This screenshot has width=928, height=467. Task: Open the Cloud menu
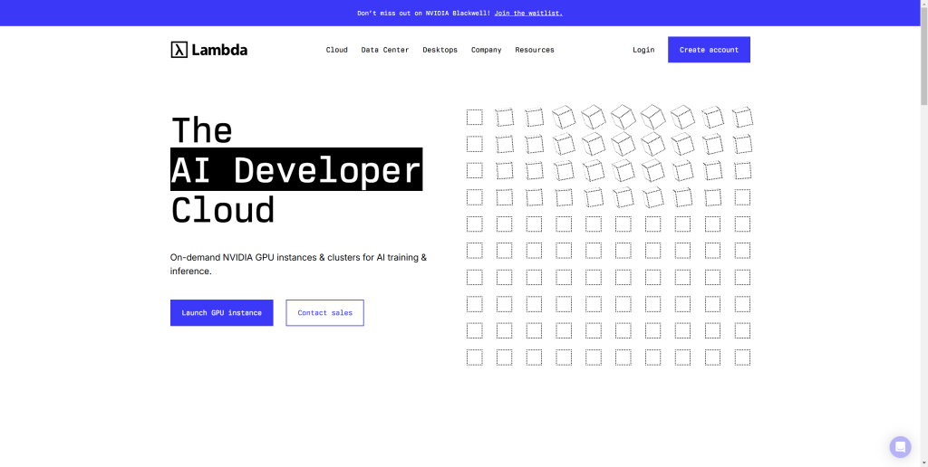(337, 50)
